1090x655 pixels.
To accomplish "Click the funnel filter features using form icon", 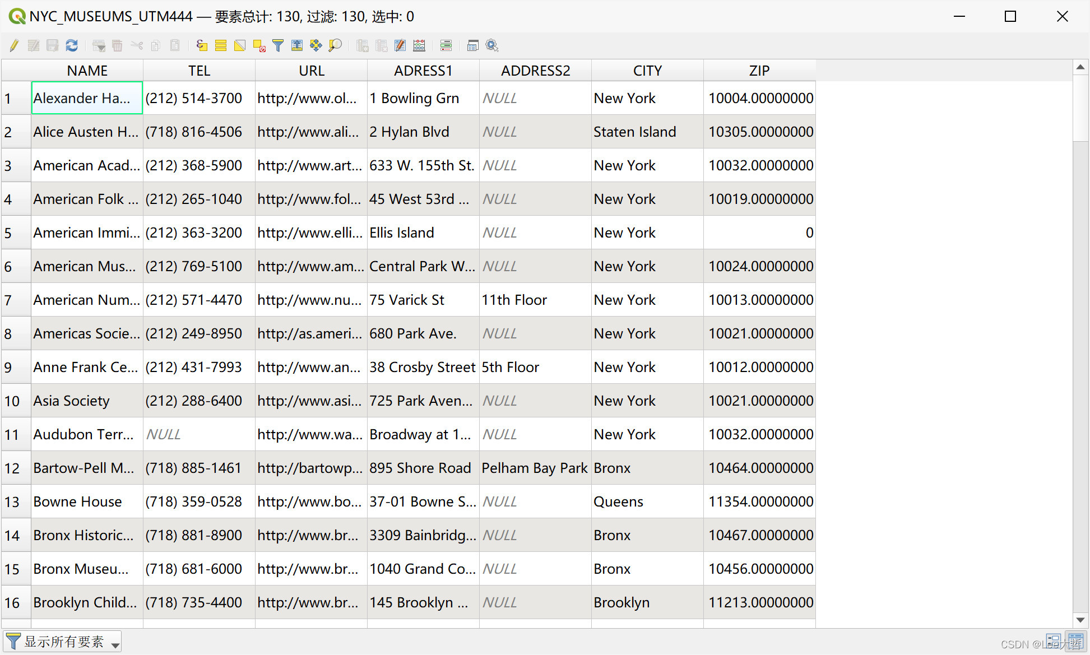I will 278,45.
